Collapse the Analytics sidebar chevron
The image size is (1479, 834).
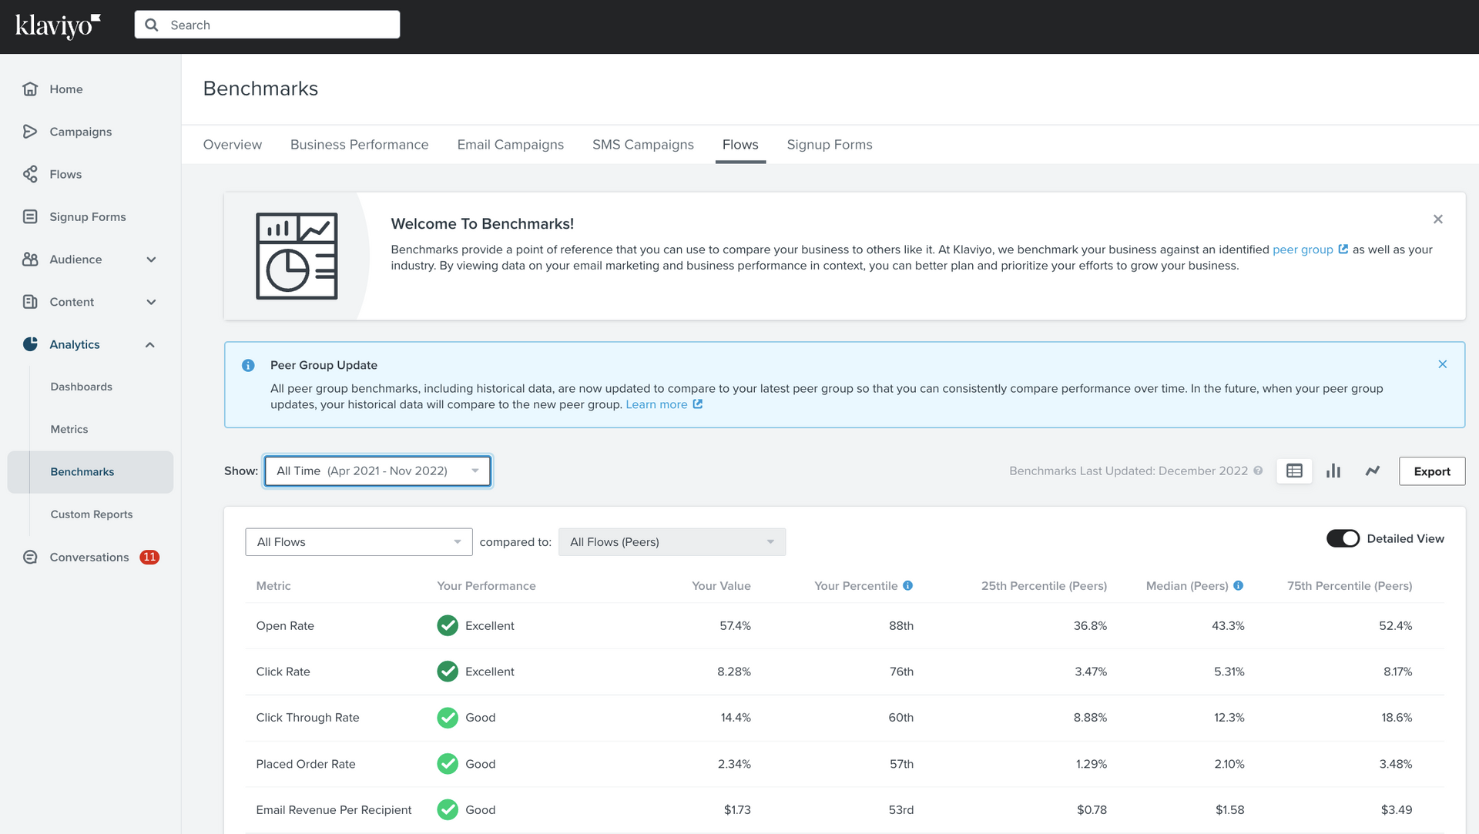[150, 344]
